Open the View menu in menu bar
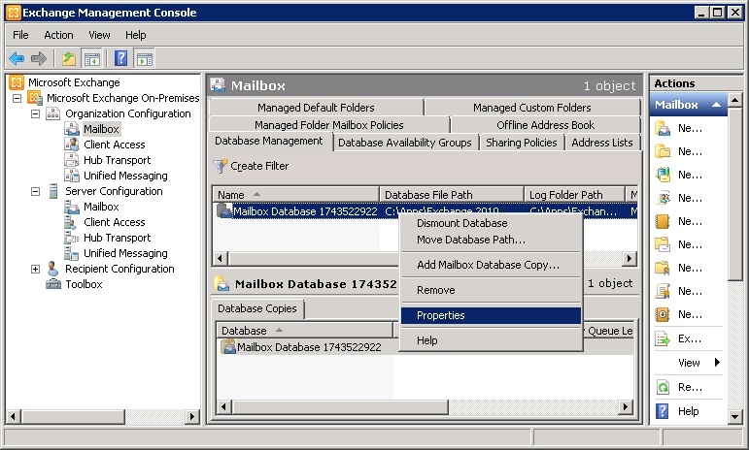 99,35
